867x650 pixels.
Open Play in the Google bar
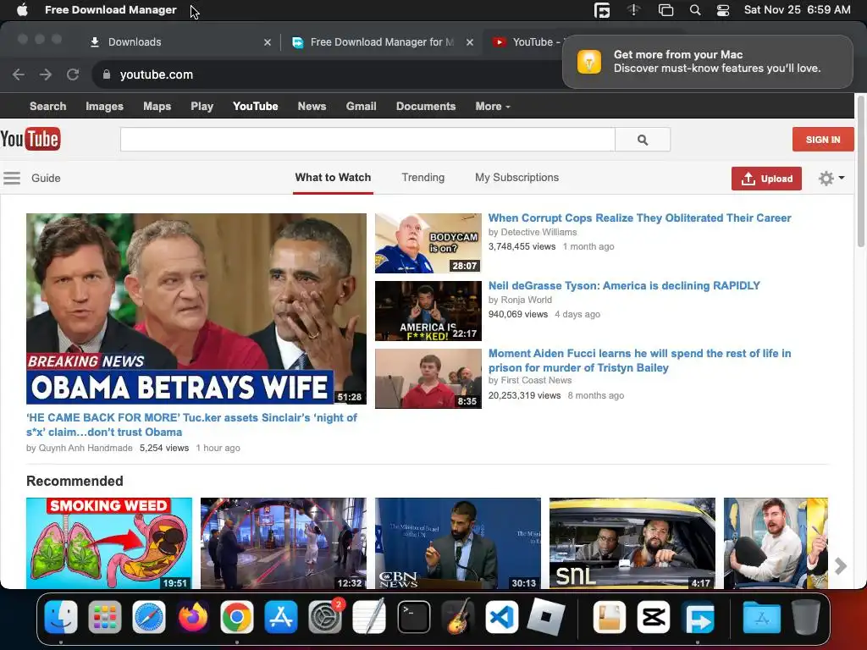[x=202, y=106]
